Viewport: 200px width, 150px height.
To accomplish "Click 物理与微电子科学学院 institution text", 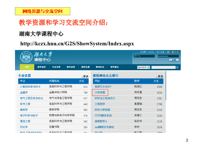I will [62, 115].
